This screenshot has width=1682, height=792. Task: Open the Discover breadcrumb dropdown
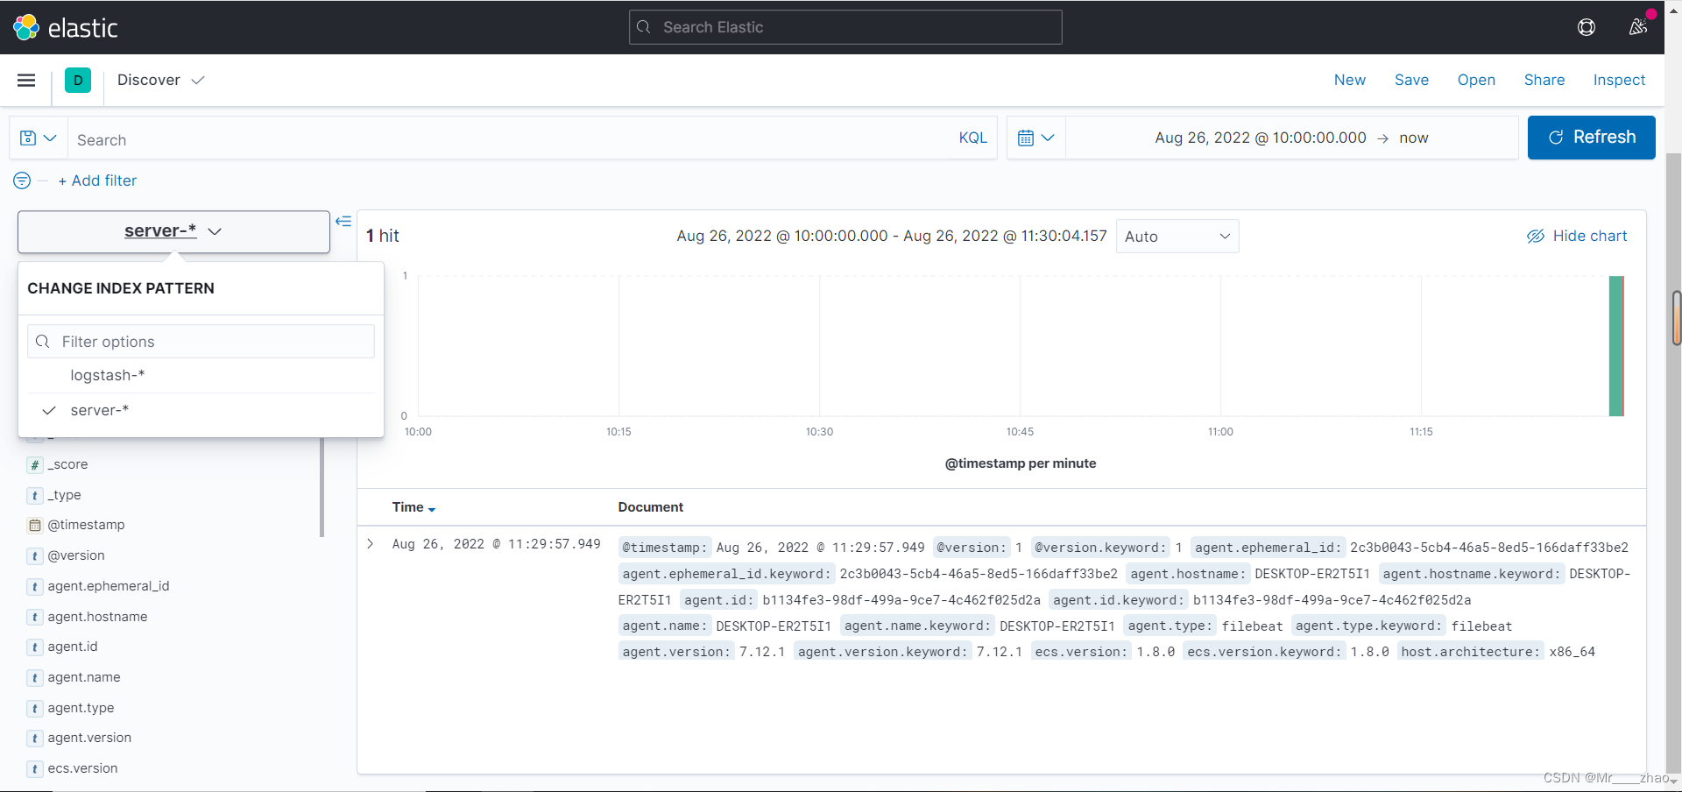pos(161,81)
